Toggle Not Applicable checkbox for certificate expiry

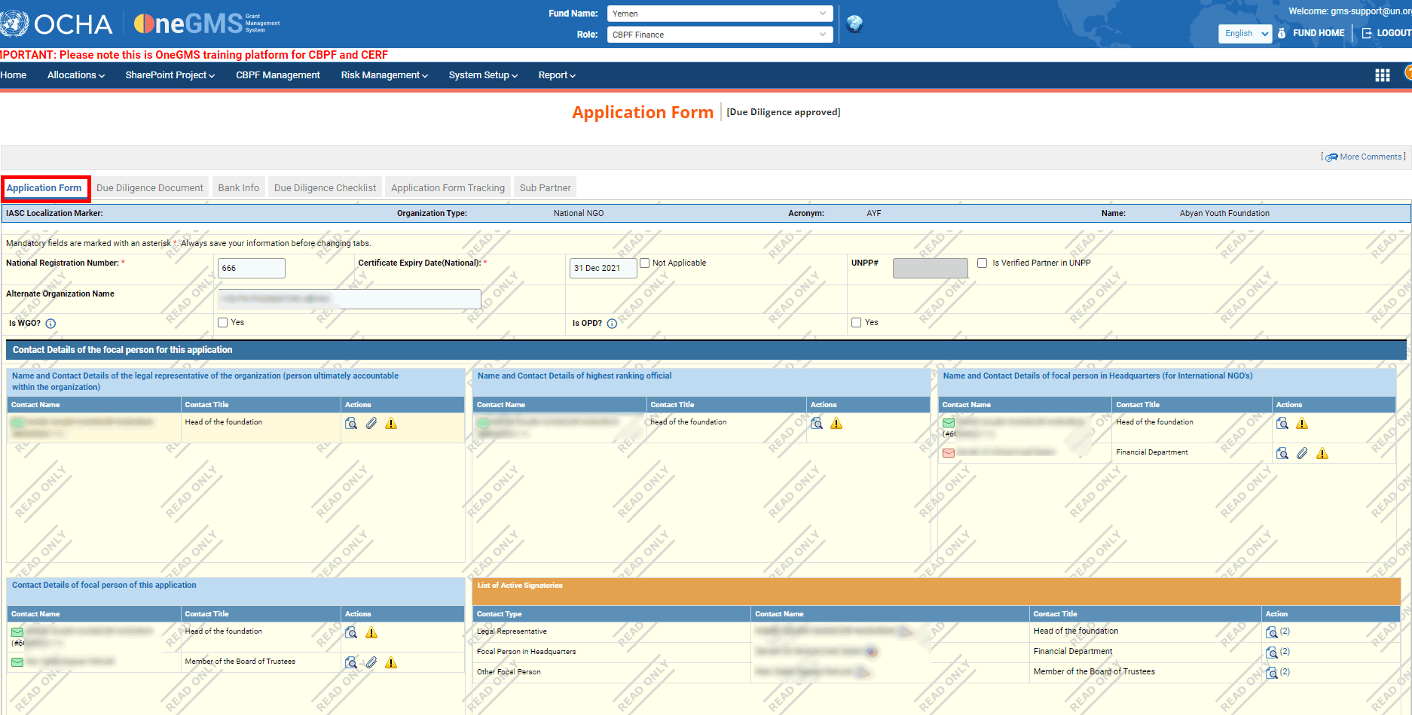[x=644, y=263]
